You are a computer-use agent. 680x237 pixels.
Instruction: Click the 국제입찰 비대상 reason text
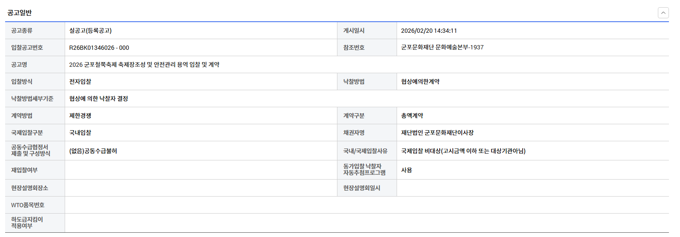point(463,151)
